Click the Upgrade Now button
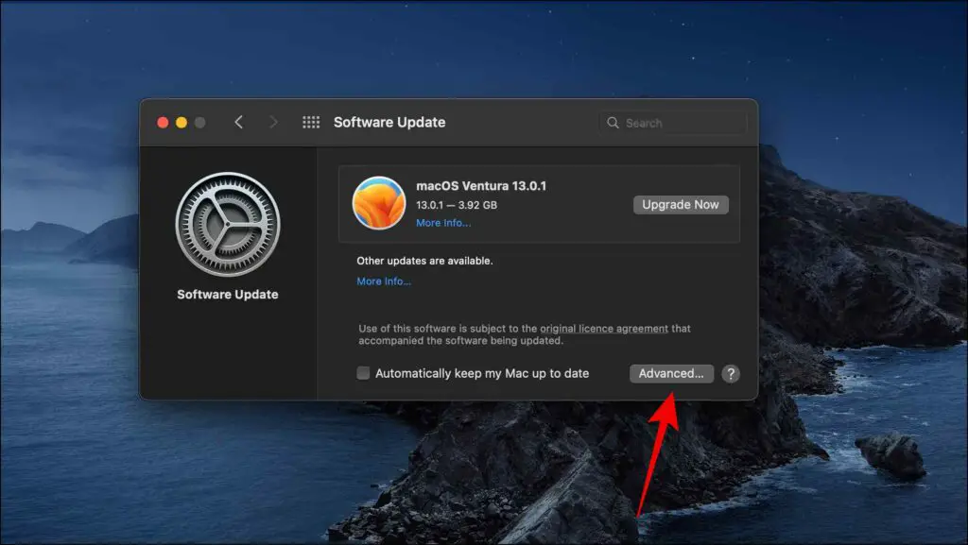The width and height of the screenshot is (968, 545). tap(681, 205)
